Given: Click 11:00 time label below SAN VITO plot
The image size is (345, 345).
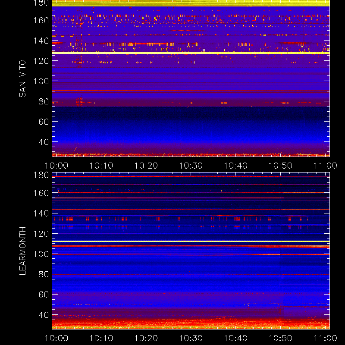Looking at the screenshot, I should point(325,166).
